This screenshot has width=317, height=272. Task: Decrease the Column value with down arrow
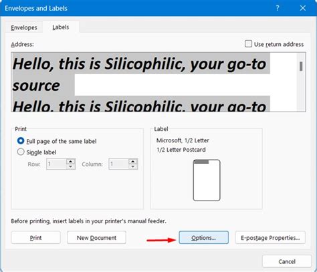point(133,166)
